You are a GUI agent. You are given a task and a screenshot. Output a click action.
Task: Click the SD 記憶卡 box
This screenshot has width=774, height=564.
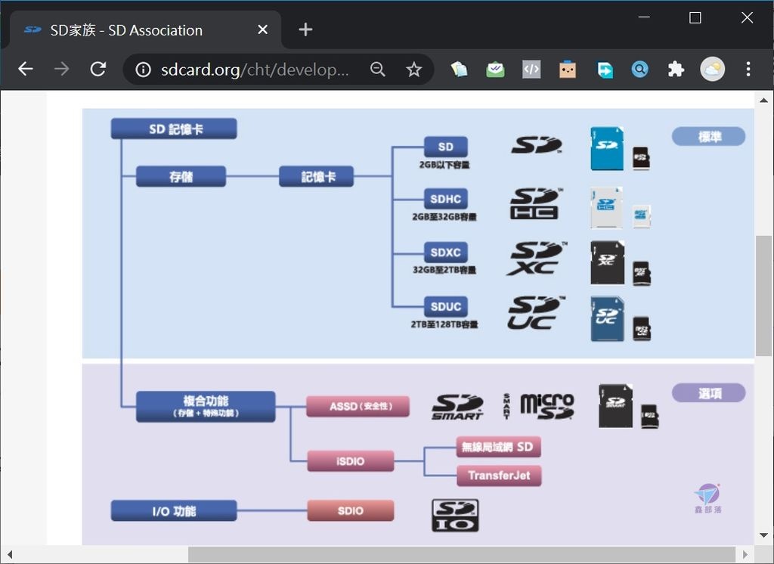click(174, 129)
